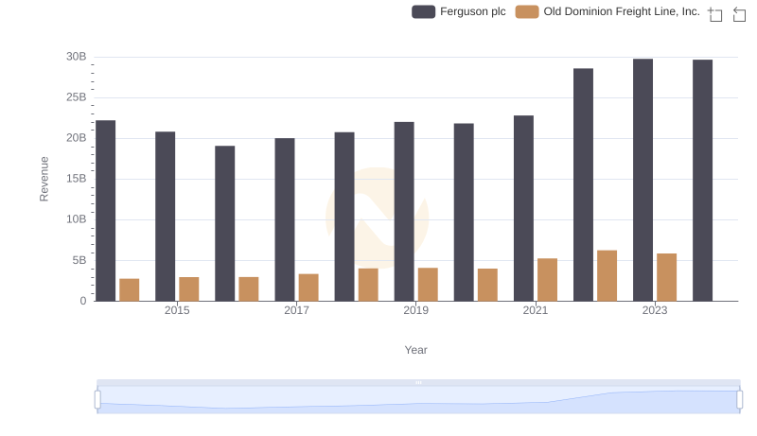Click the 2017 x-axis label
The image size is (757, 436).
(296, 310)
